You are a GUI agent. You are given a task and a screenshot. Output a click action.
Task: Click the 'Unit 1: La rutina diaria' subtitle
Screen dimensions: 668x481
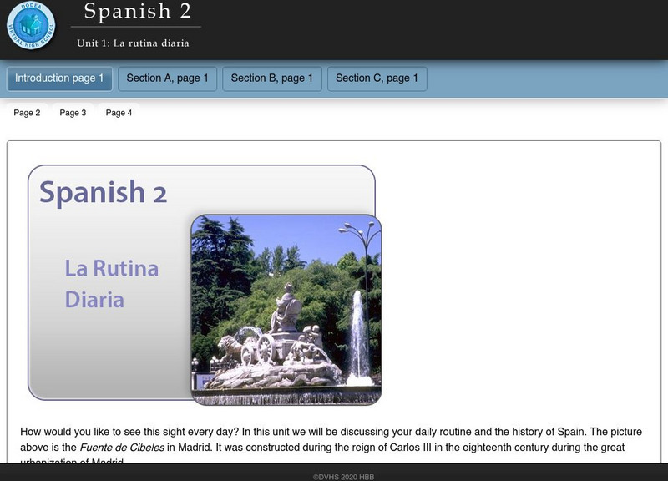133,43
